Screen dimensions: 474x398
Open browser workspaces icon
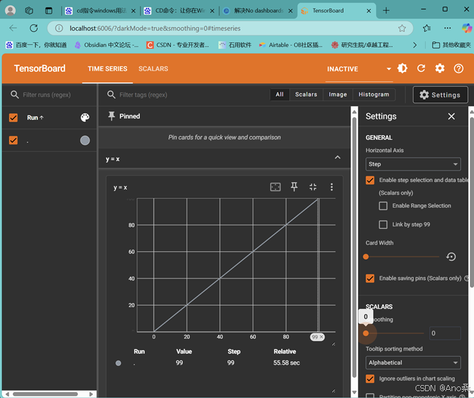pyautogui.click(x=29, y=11)
